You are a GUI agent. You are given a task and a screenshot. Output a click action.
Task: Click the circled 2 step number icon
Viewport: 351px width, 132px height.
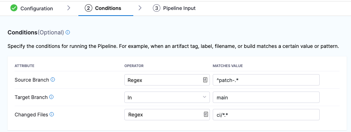click(x=88, y=8)
